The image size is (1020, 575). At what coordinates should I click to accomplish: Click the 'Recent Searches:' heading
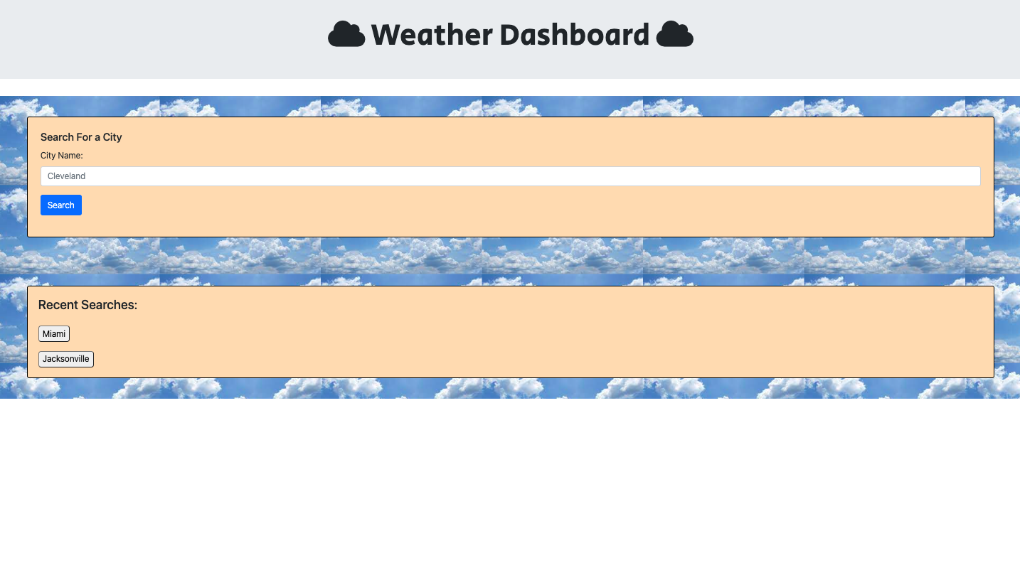click(87, 304)
